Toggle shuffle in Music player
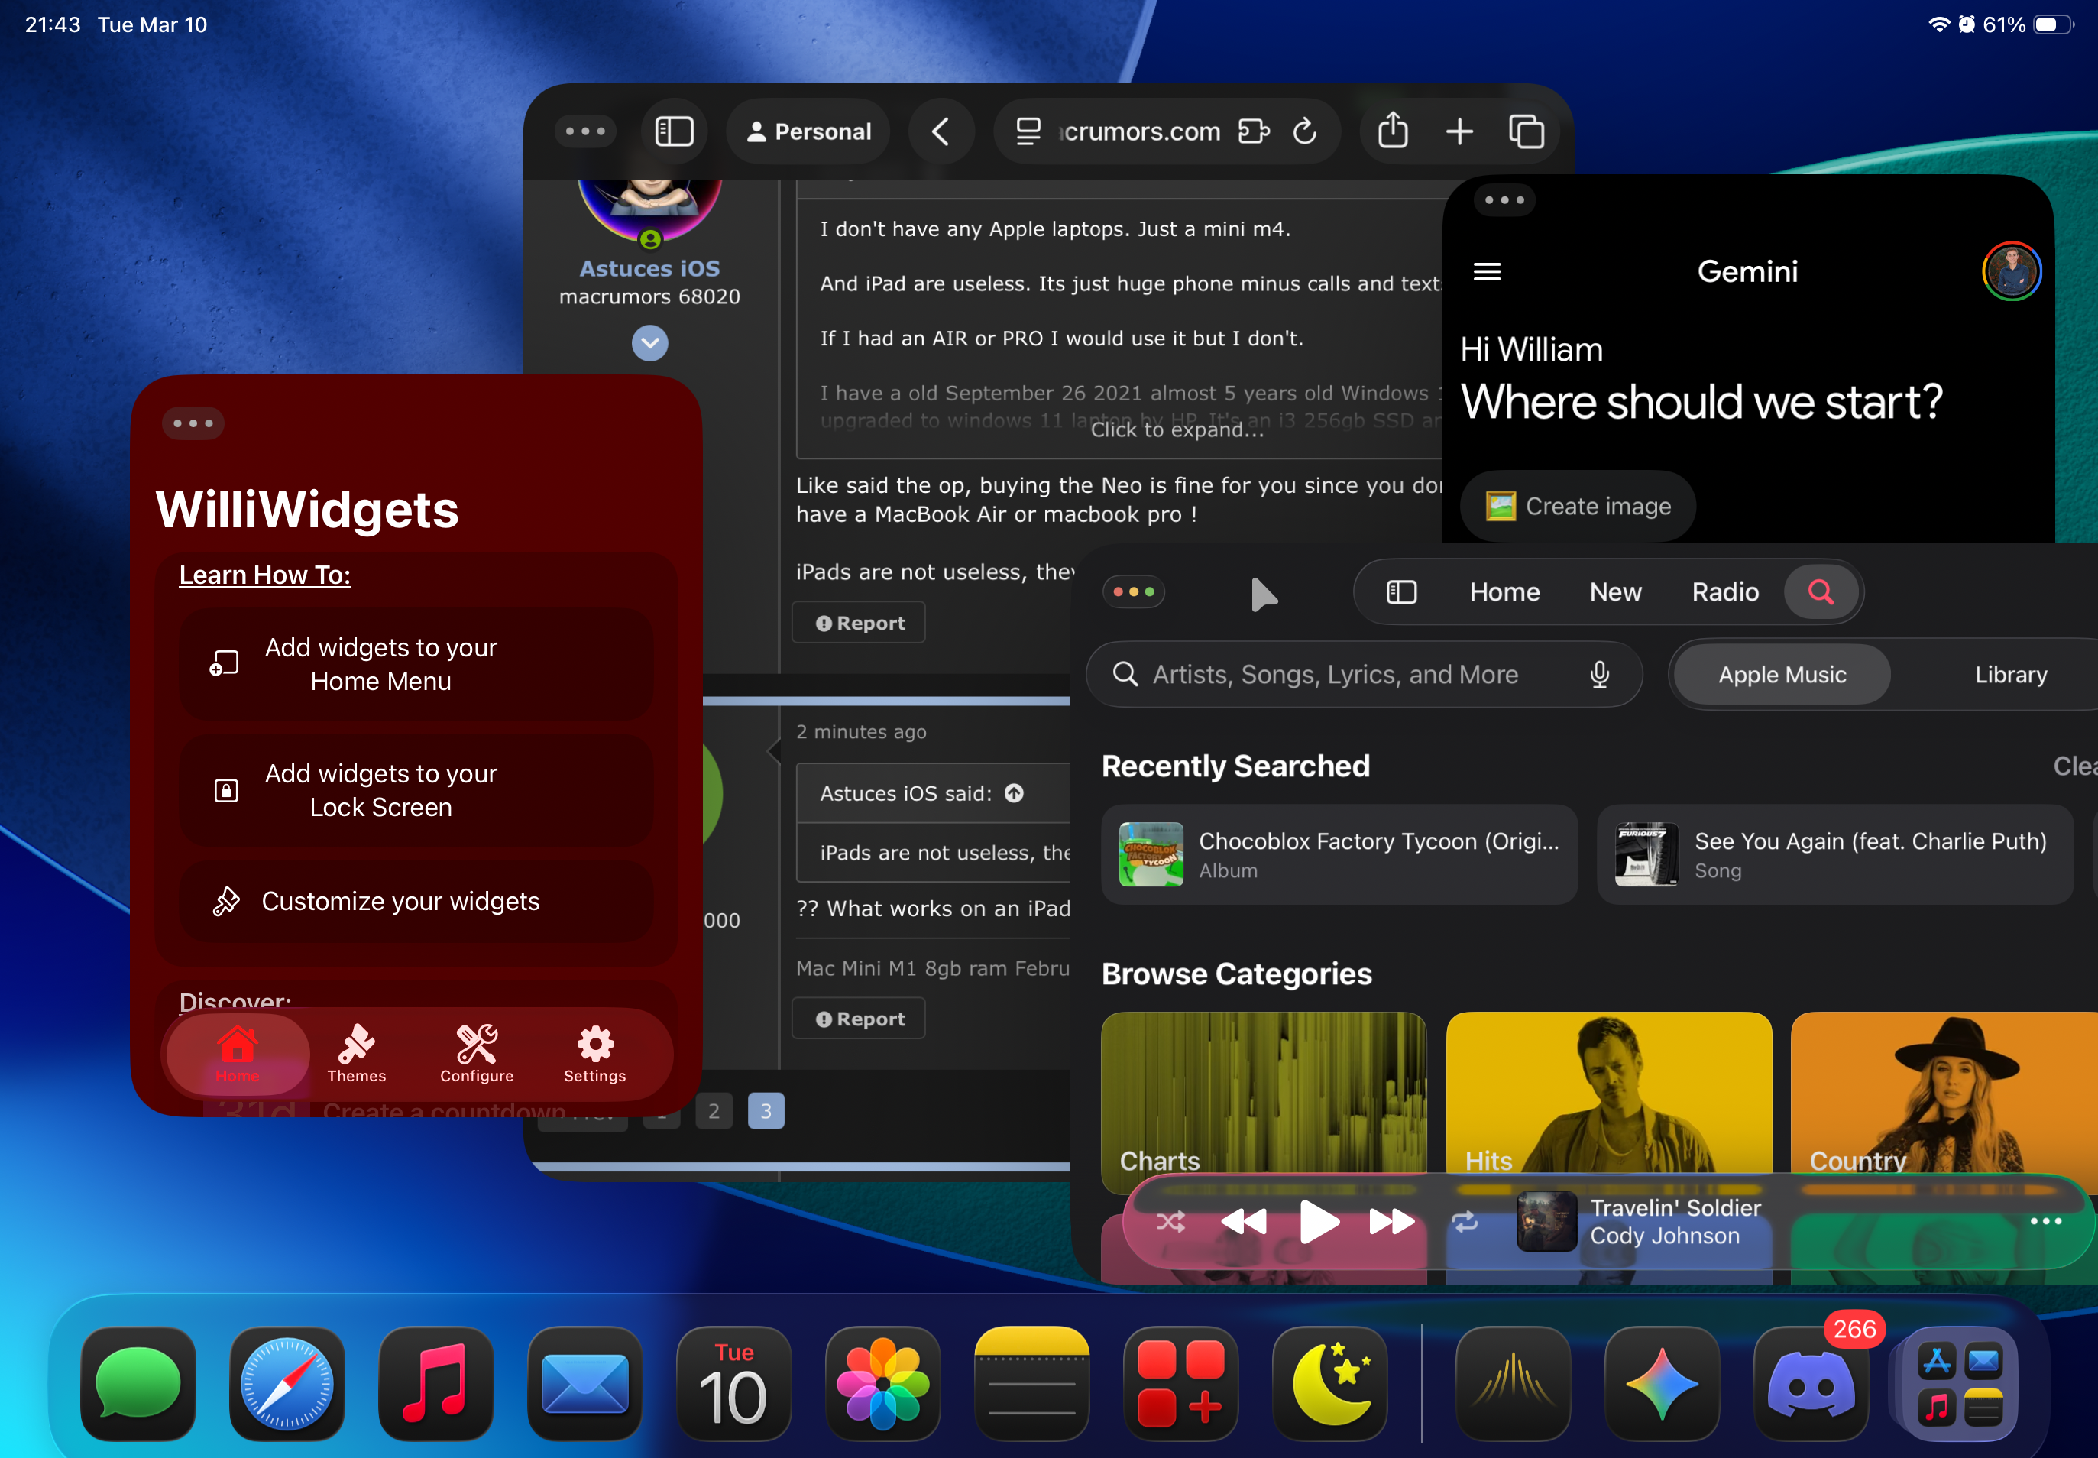 1170,1221
